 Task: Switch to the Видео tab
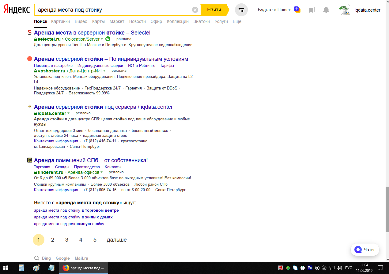pos(81,21)
